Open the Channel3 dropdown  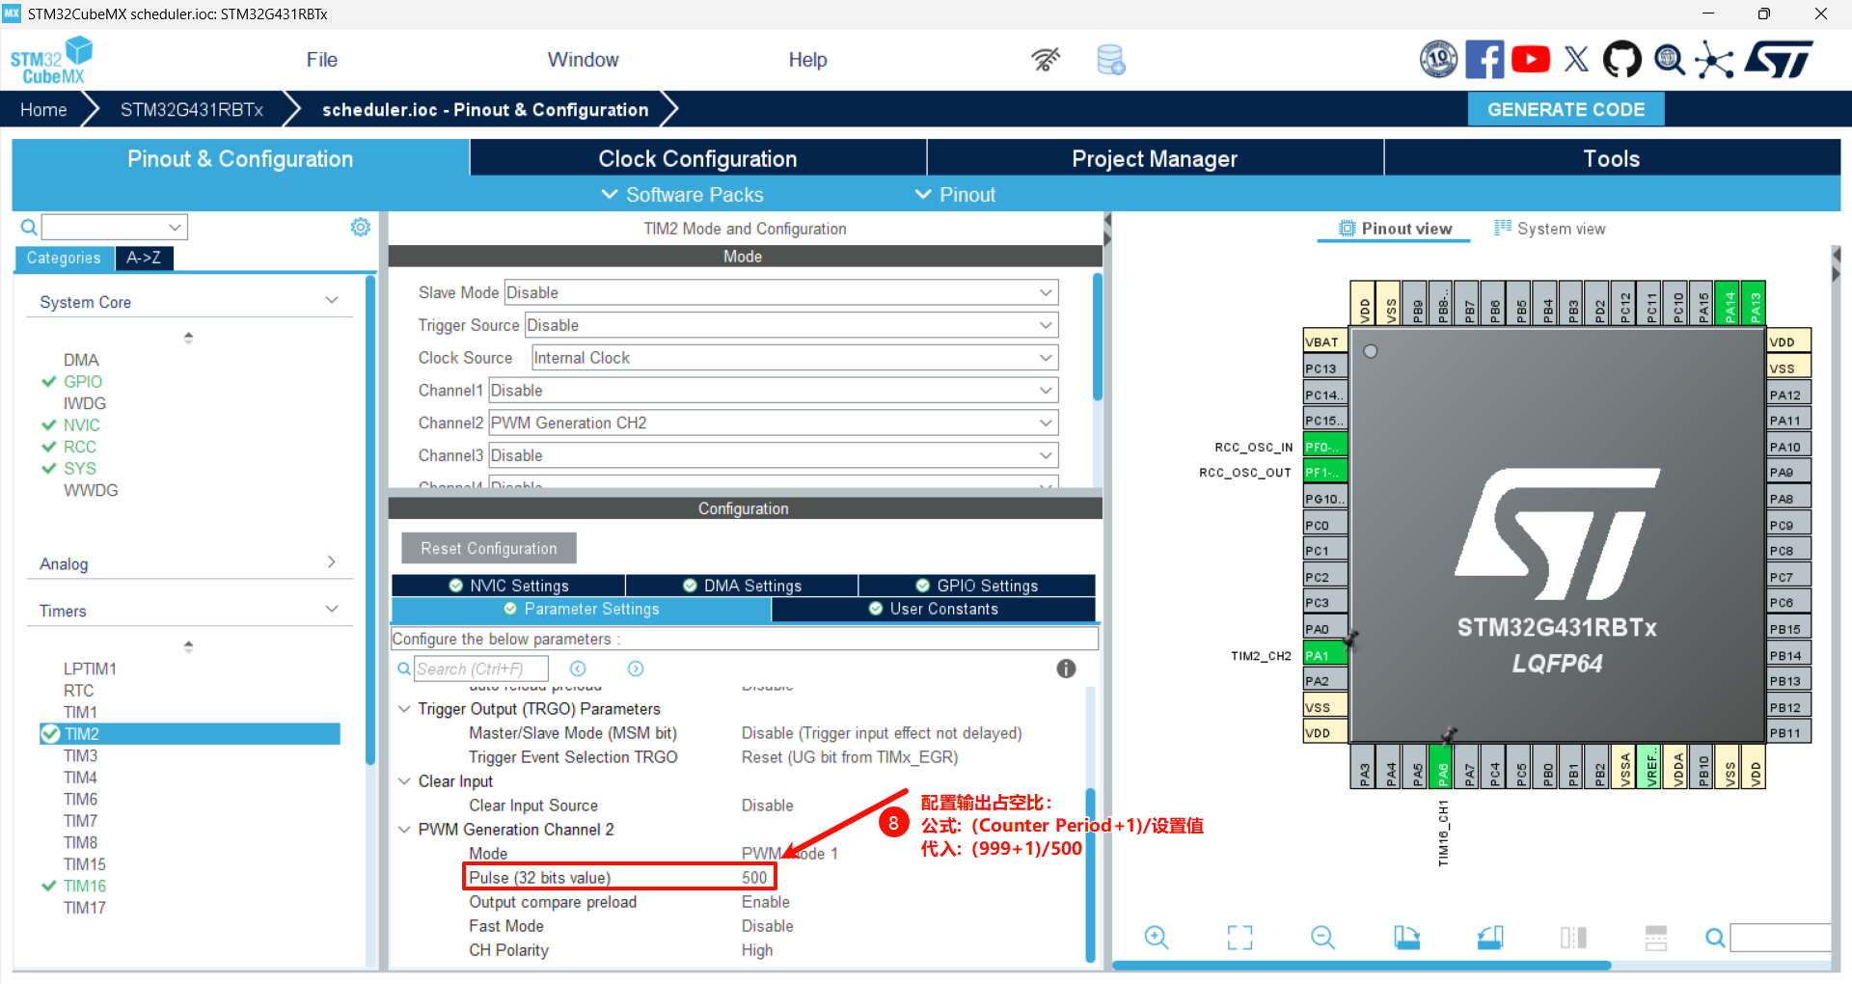(x=773, y=455)
